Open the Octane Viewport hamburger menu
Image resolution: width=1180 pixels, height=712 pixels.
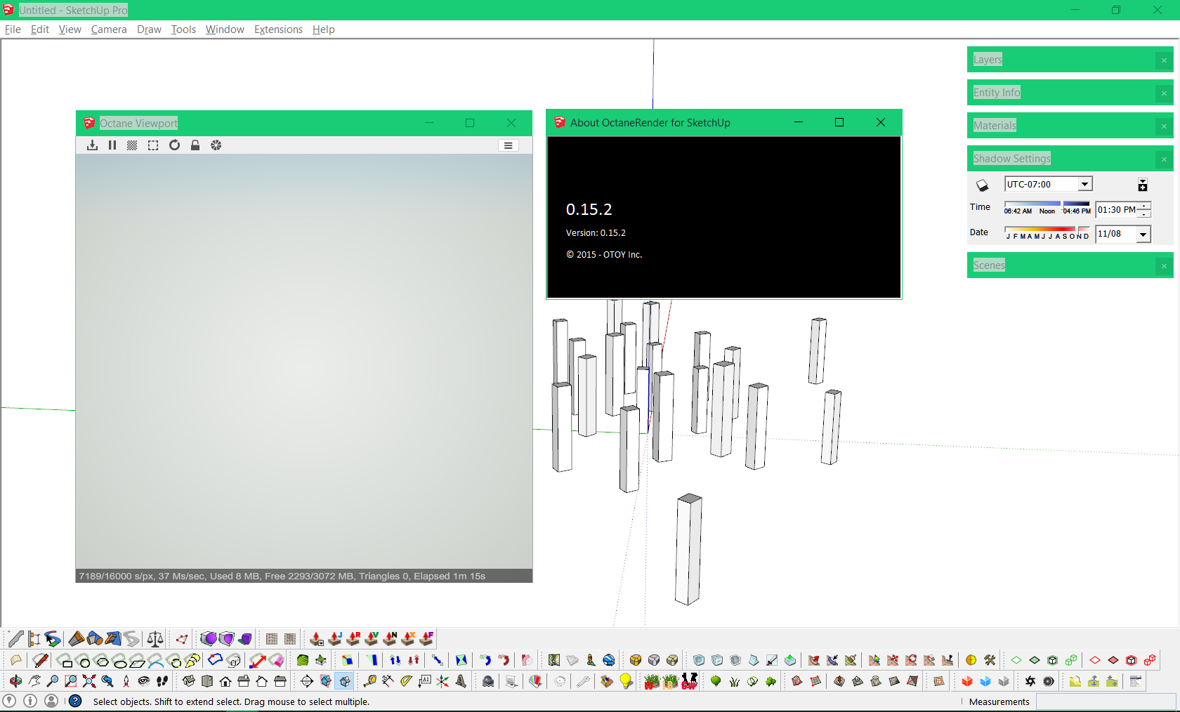point(508,145)
